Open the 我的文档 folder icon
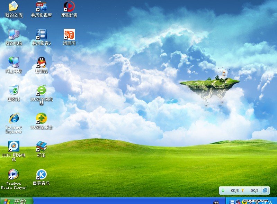Viewport: 277px width, 204px height. pyautogui.click(x=14, y=6)
